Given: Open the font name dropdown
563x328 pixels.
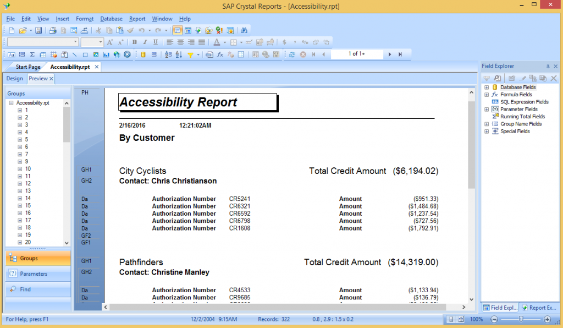Looking at the screenshot, I should pyautogui.click(x=75, y=42).
